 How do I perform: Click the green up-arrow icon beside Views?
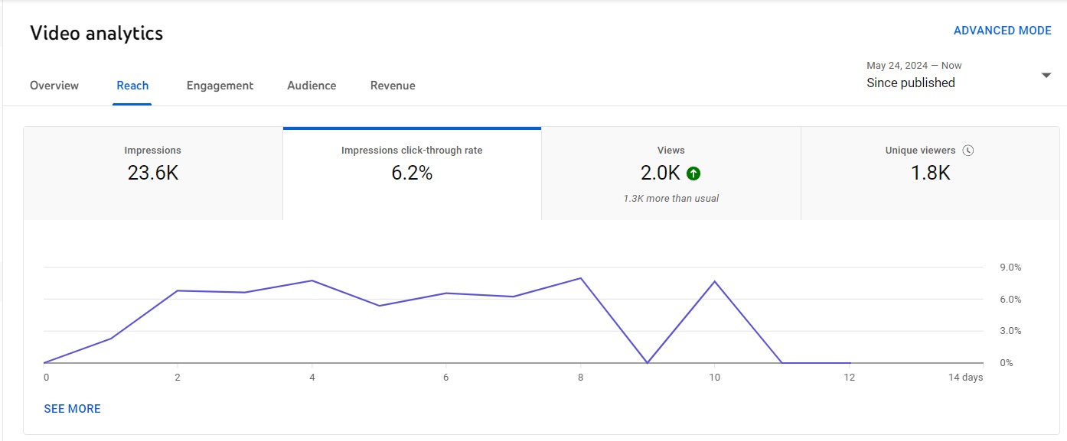[693, 173]
